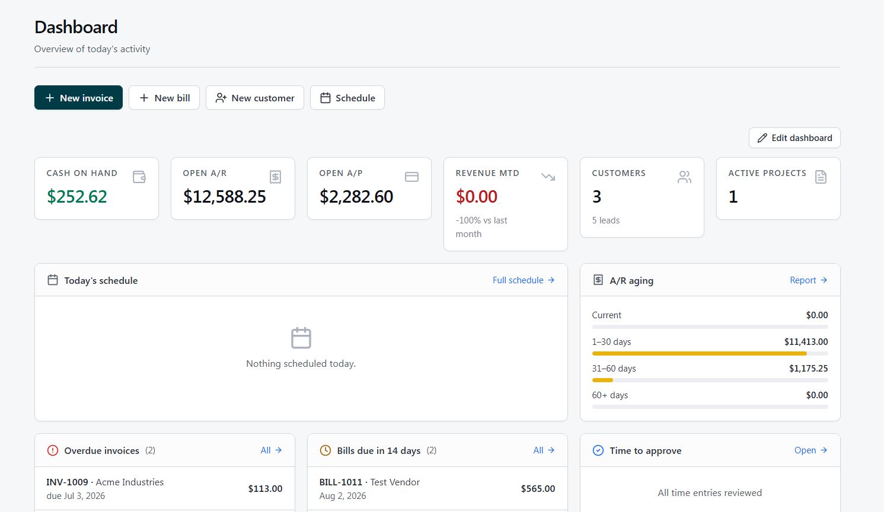Click the 5 leads text
Viewport: 884px width, 512px height.
[x=606, y=220]
